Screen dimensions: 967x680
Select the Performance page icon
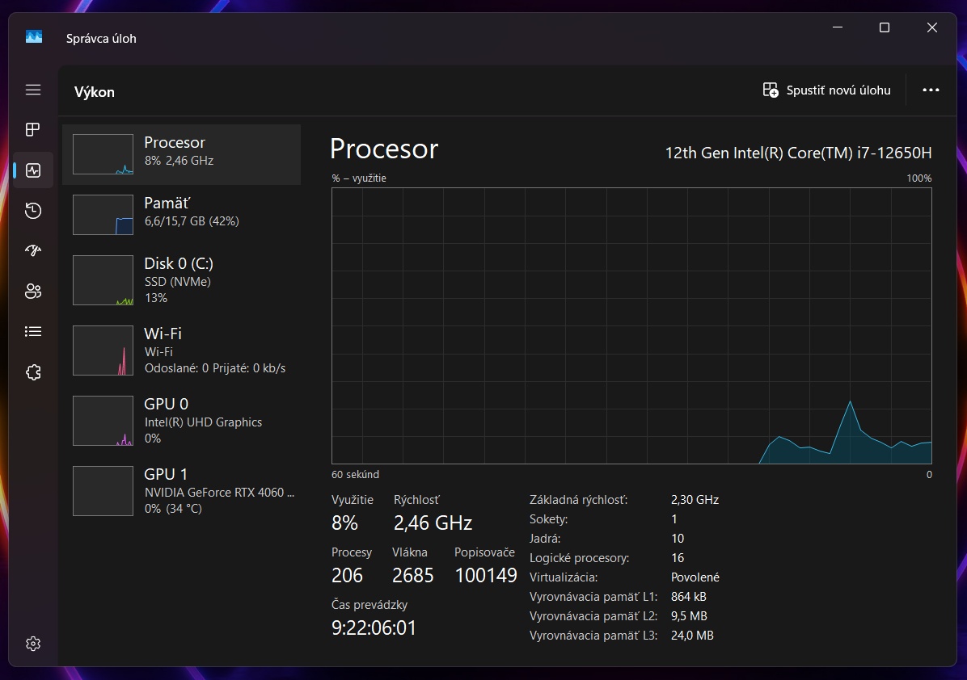(33, 170)
